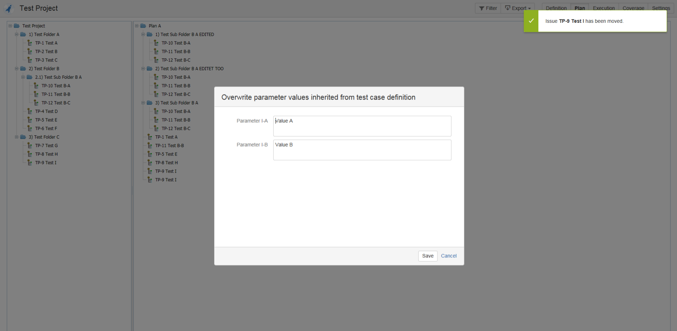Click the test icon of TP-5 Test E in Plan A
The width and height of the screenshot is (677, 331).
coord(150,154)
